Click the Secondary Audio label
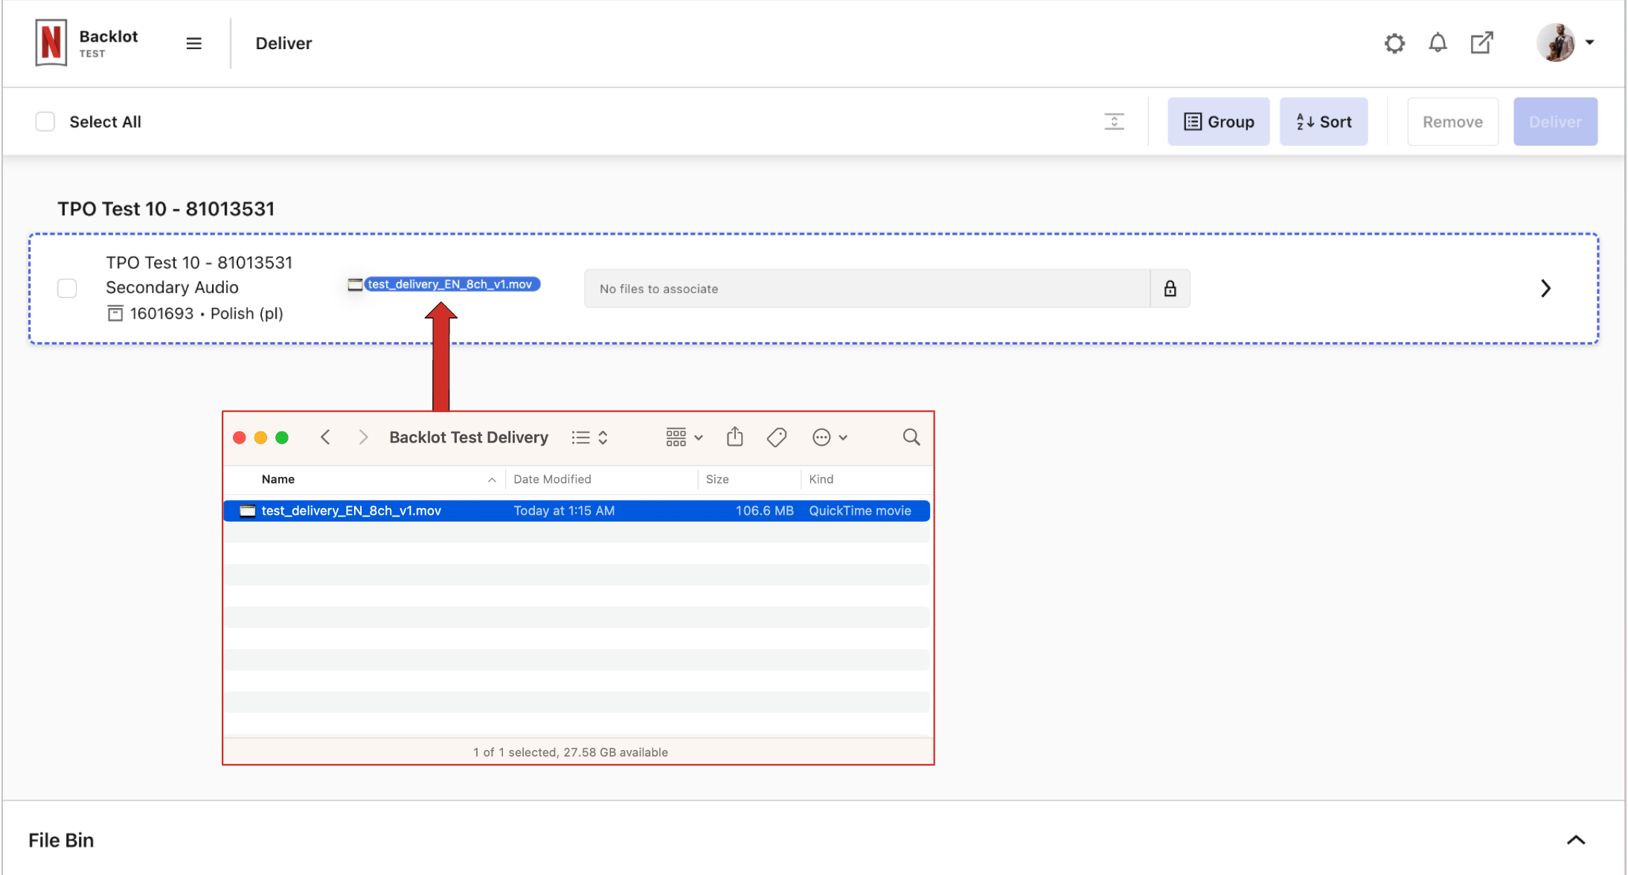This screenshot has width=1628, height=875. click(172, 287)
